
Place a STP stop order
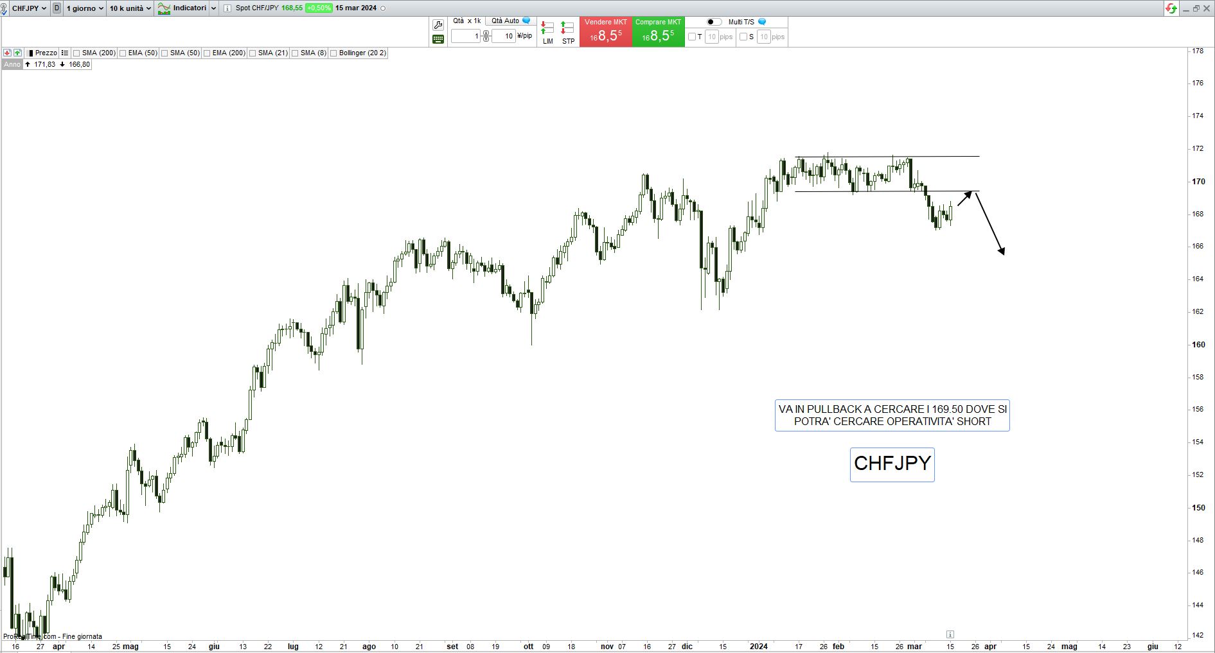point(568,33)
